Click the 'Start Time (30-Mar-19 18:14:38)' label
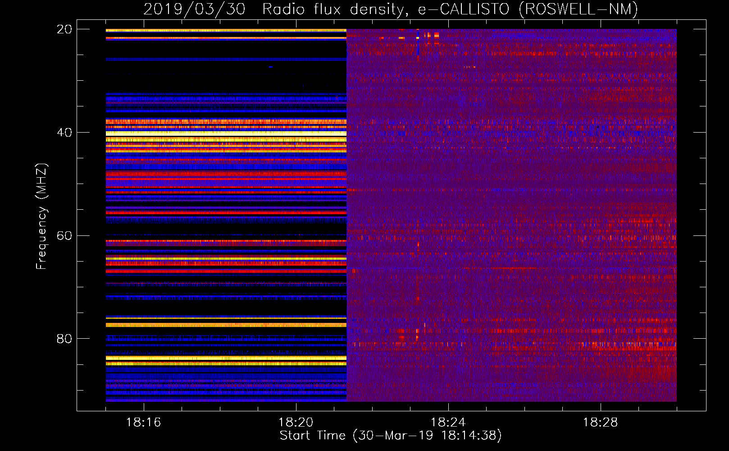The height and width of the screenshot is (451, 729). (391, 436)
